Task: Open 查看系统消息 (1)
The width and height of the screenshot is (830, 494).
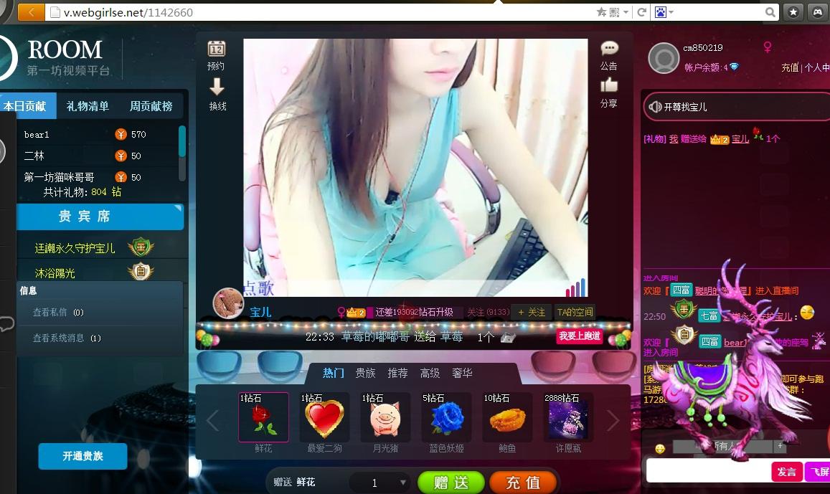Action: [67, 338]
